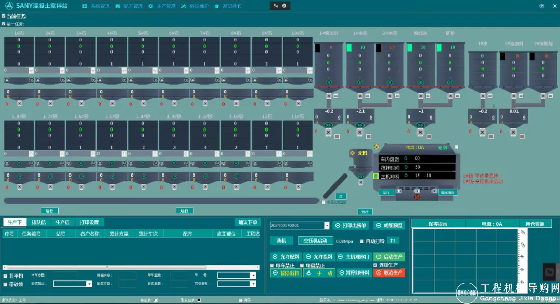Open the 2#添加剂 tank discharge valve
560x304 pixels.
click(543, 96)
